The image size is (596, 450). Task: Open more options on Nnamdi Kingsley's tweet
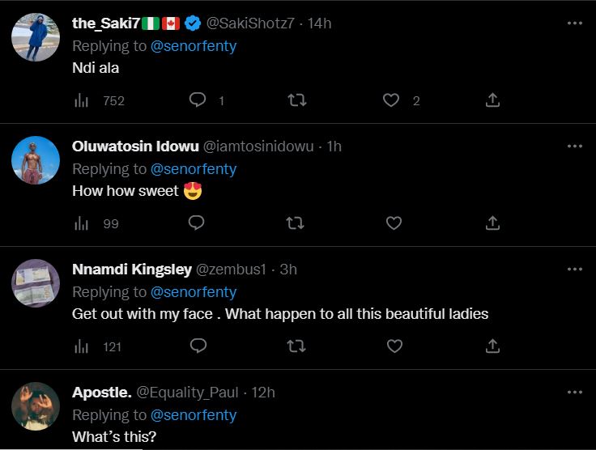tap(575, 270)
